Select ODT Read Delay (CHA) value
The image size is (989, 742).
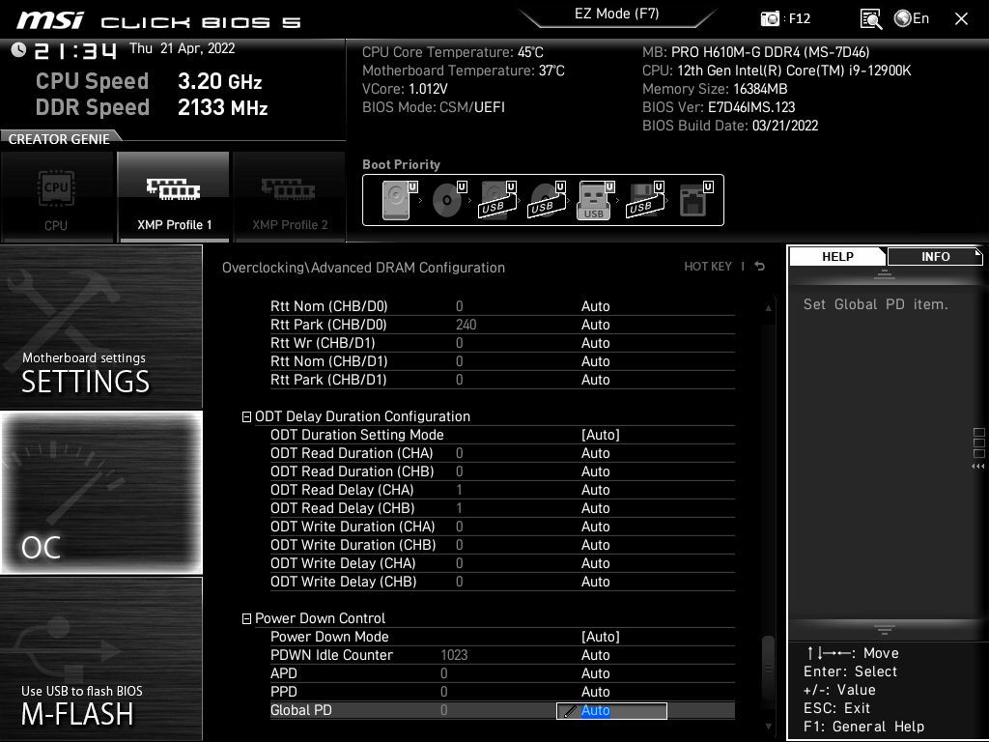coord(595,490)
